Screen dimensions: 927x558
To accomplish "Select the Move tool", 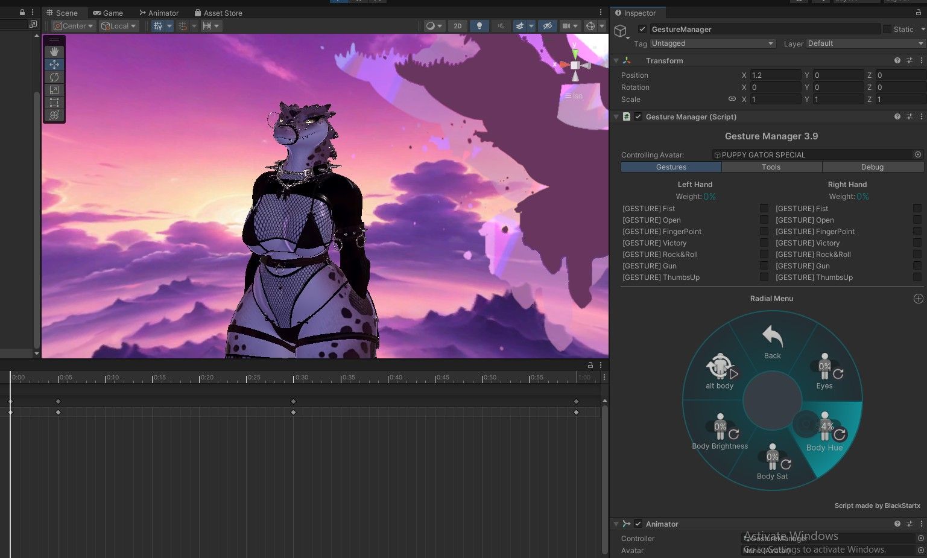I will (x=54, y=65).
